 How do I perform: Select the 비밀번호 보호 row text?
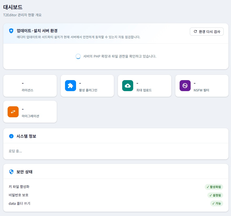[18, 195]
